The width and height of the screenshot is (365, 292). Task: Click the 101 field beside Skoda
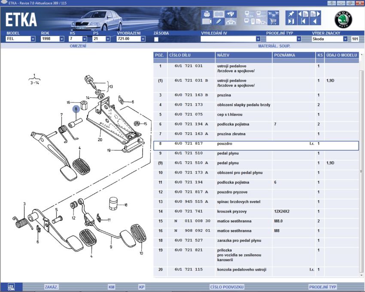point(355,39)
